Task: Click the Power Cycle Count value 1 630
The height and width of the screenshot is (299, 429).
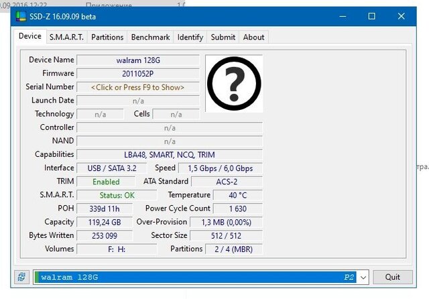Action: 237,208
